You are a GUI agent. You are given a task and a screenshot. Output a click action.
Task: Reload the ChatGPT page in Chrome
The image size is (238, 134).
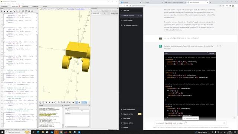(x=127, y=6)
